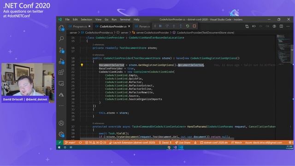The width and height of the screenshot is (295, 166).
Task: Stop the debug session
Action: click(x=195, y=26)
